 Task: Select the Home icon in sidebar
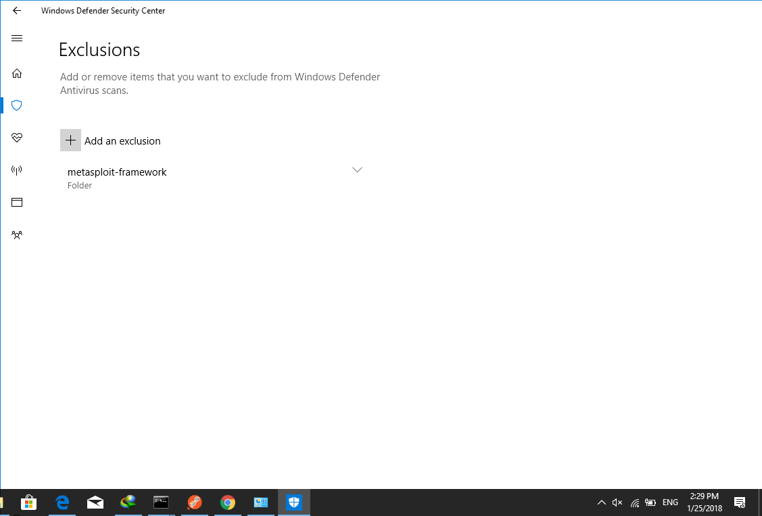pos(16,73)
